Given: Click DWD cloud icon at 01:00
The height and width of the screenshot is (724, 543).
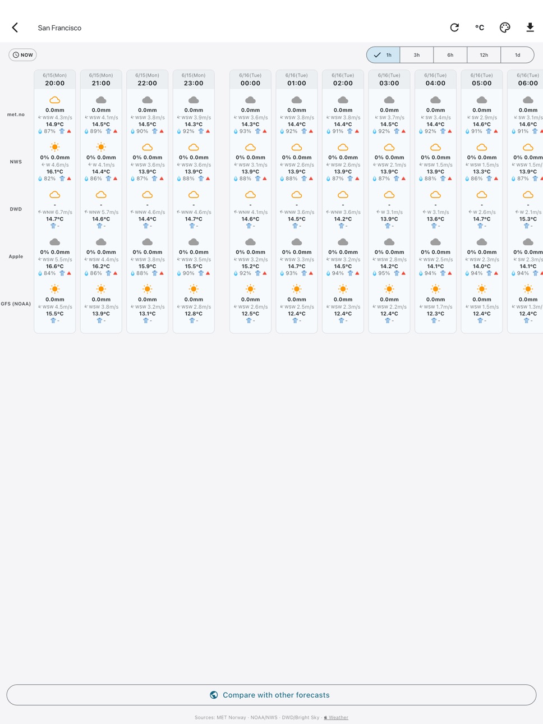Looking at the screenshot, I should click(x=297, y=195).
